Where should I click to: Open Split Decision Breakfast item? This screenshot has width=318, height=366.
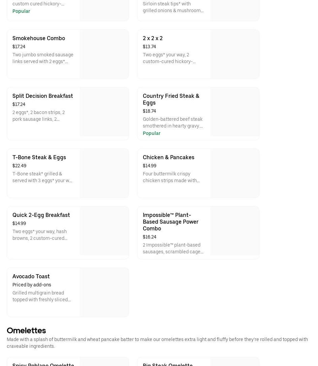point(42,96)
